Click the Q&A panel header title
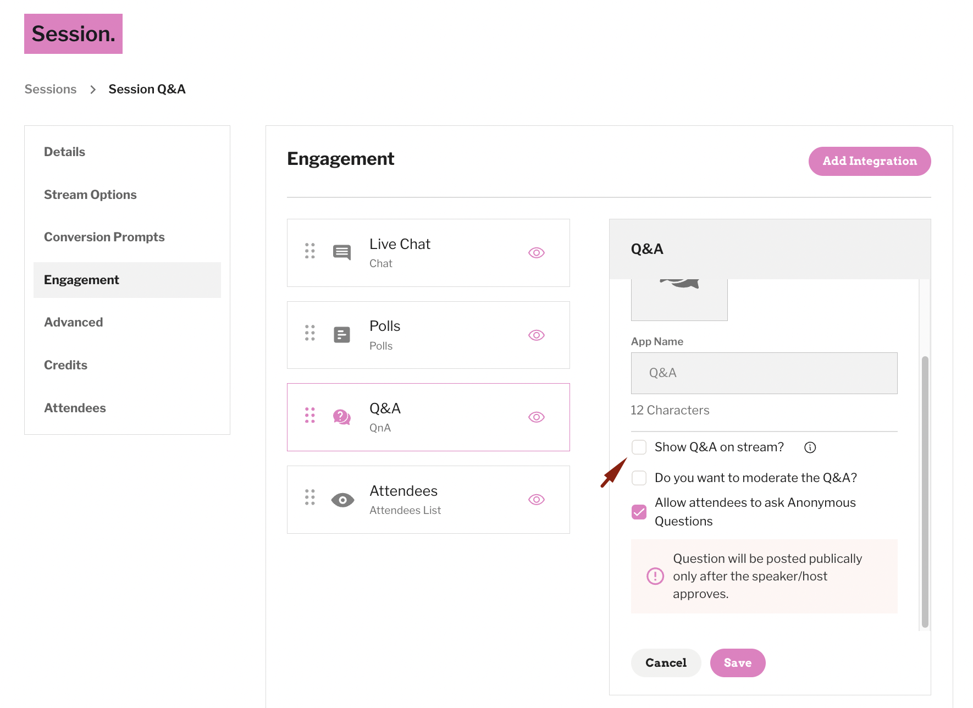Image resolution: width=973 pixels, height=708 pixels. pos(647,249)
